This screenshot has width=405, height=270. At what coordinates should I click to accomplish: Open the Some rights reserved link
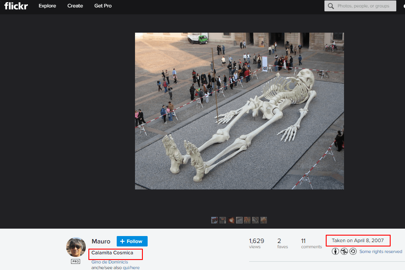pos(381,251)
